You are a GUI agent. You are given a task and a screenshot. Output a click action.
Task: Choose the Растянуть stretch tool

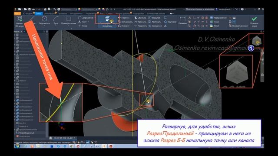pyautogui.click(x=155, y=22)
